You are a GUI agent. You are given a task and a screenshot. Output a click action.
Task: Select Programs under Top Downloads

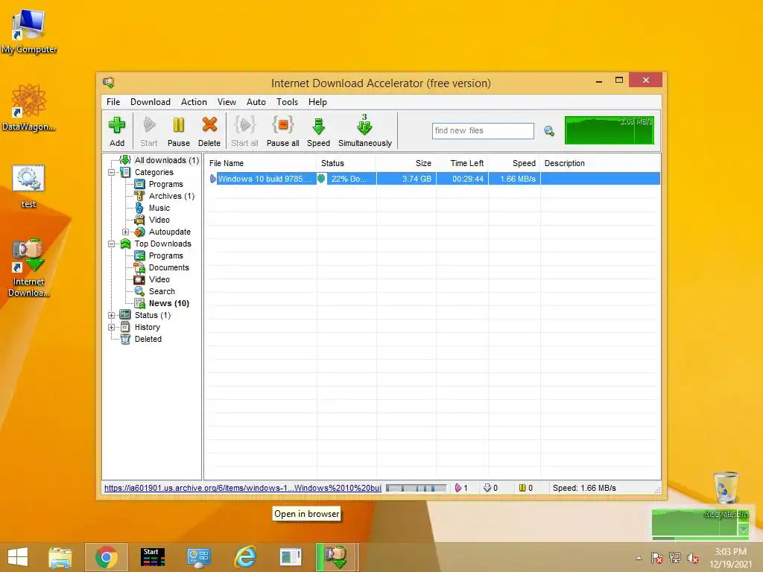[x=166, y=255]
